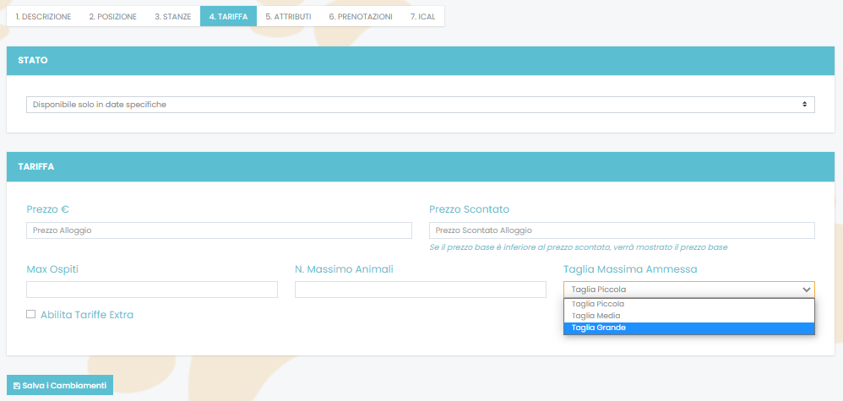Go to the 3. Stanze tab
Viewport: 843px width, 401px height.
tap(172, 16)
